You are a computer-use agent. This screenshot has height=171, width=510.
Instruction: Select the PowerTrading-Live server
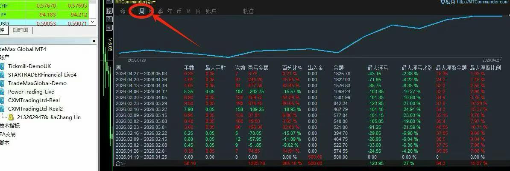tap(31, 91)
